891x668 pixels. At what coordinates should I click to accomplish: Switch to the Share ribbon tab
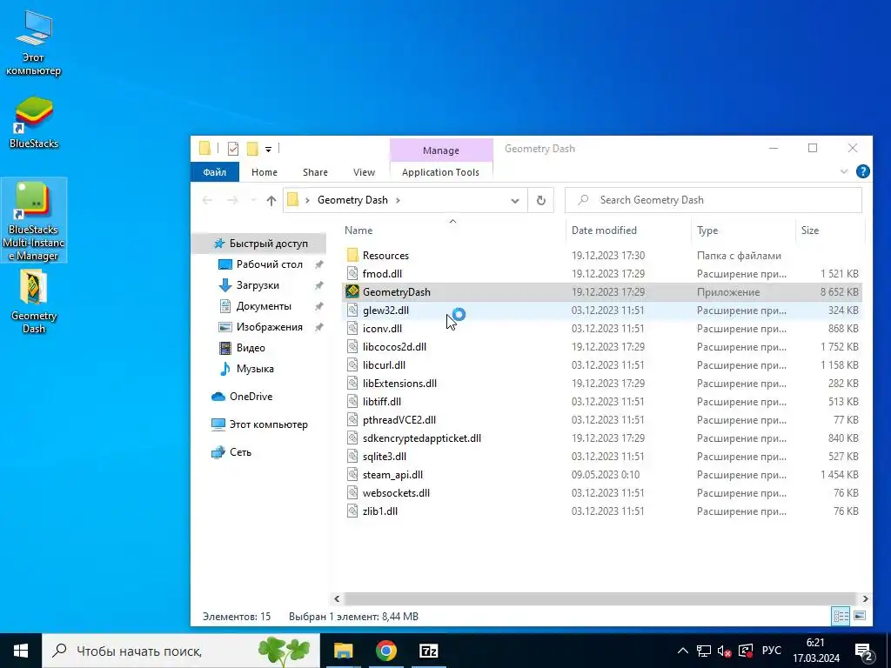coord(315,172)
